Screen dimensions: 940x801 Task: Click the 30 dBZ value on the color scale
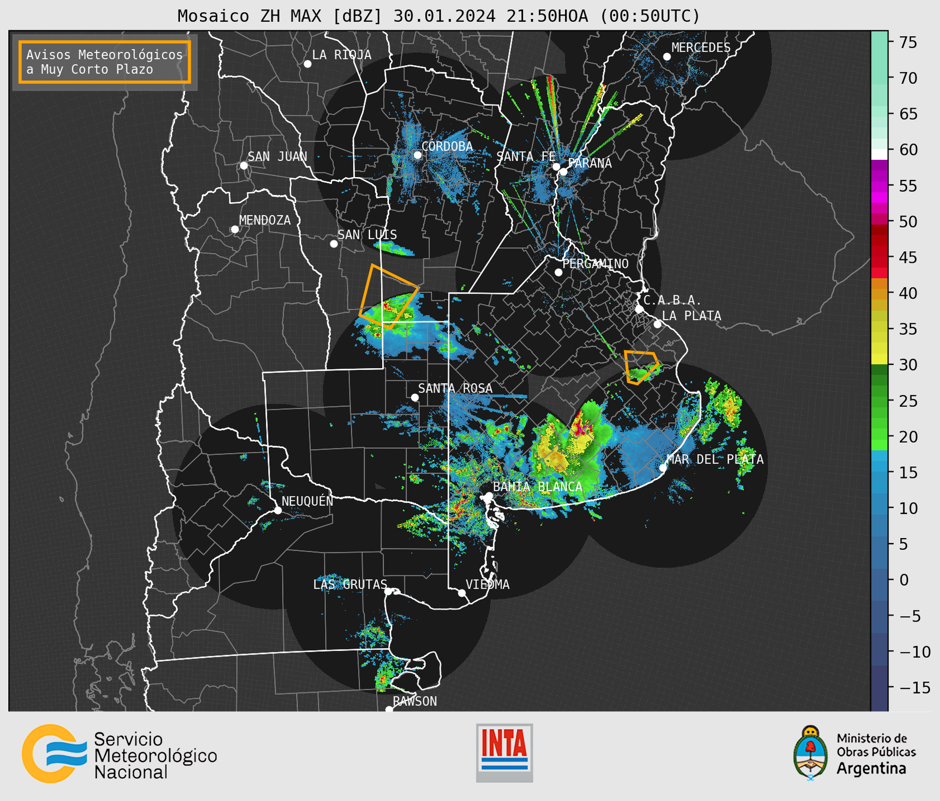pyautogui.click(x=908, y=365)
